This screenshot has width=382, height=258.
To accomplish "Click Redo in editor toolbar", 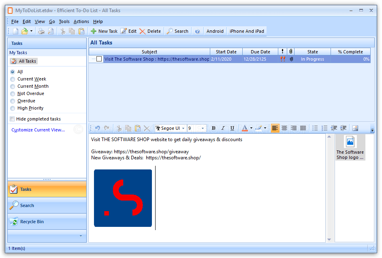I will coord(107,128).
